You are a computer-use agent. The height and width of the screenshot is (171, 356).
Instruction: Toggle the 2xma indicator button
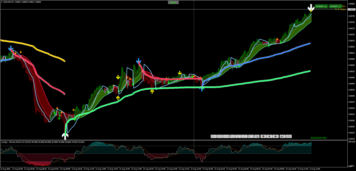(x=173, y=2)
